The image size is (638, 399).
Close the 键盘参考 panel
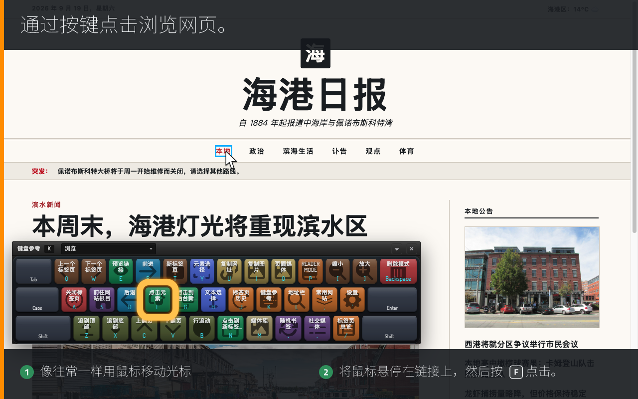point(411,249)
